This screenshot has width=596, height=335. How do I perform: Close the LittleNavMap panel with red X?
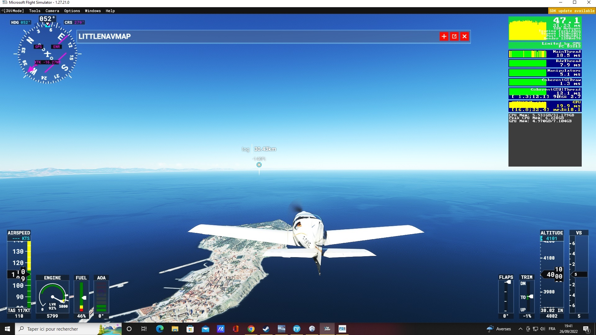tap(464, 37)
